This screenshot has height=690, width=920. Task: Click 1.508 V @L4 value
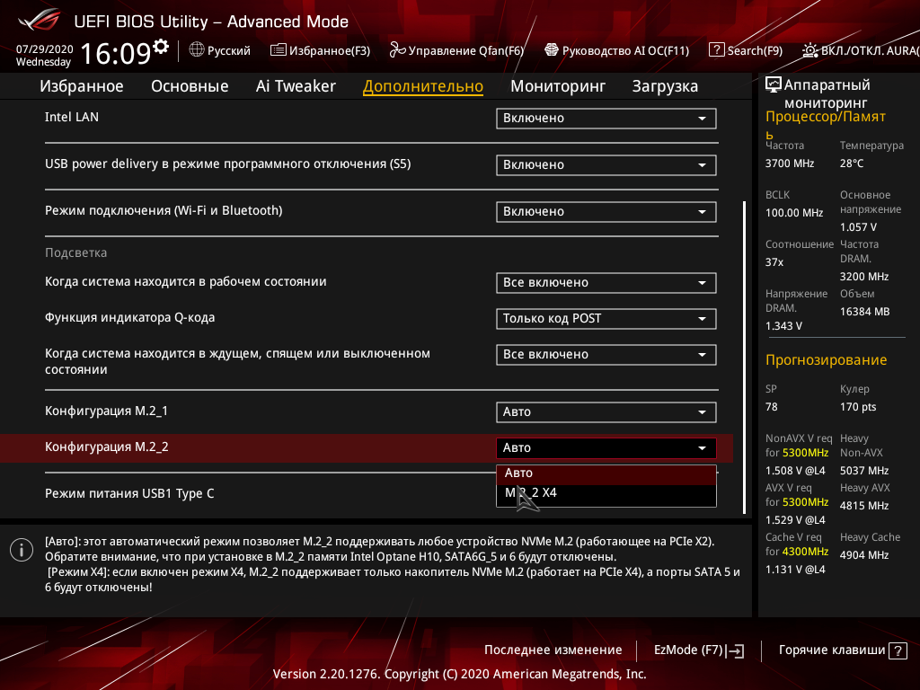coord(795,471)
